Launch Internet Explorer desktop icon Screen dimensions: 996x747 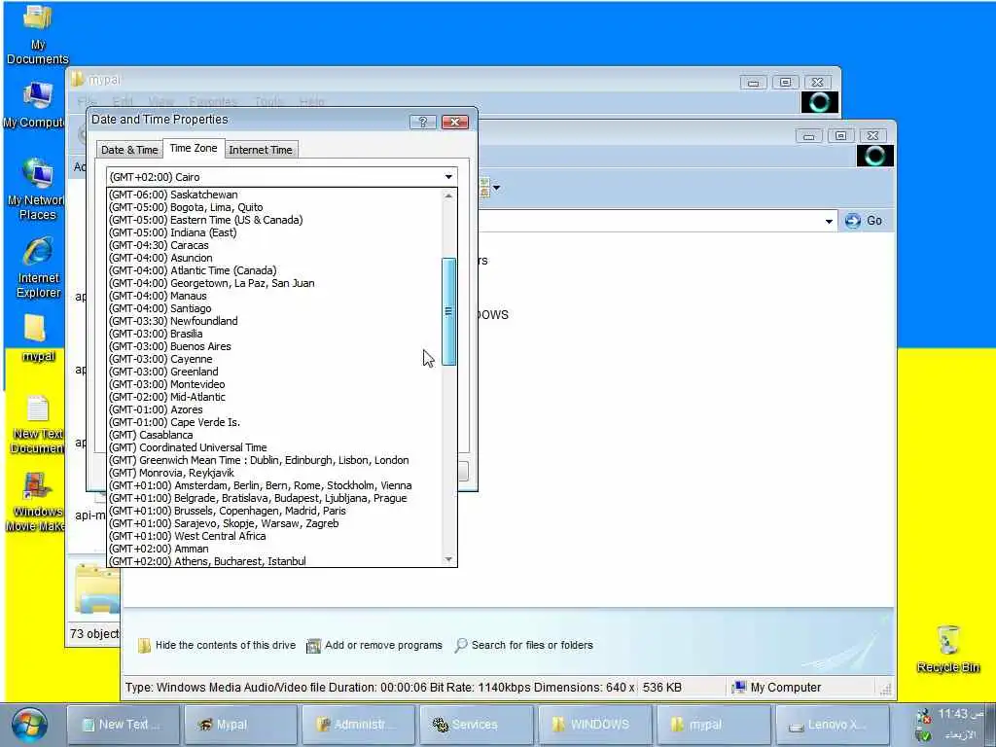[38, 267]
